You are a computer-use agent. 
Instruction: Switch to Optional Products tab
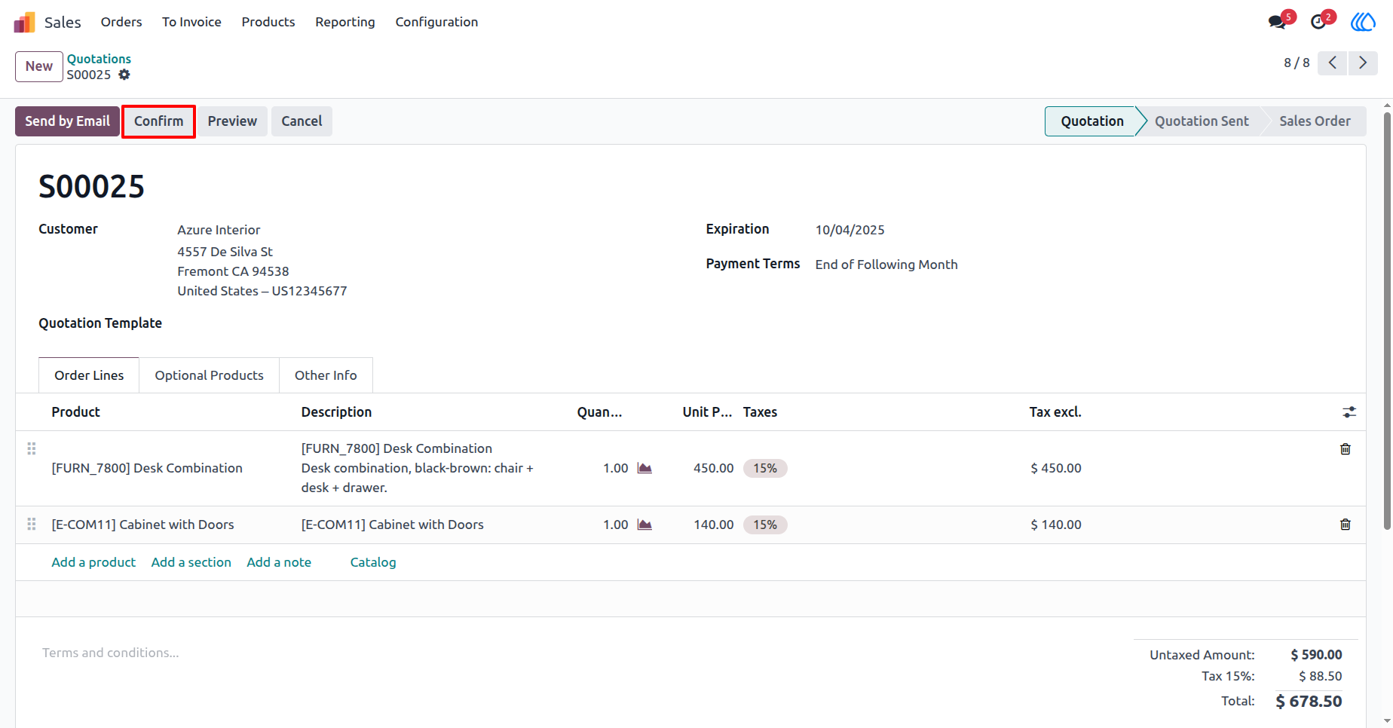tap(210, 375)
